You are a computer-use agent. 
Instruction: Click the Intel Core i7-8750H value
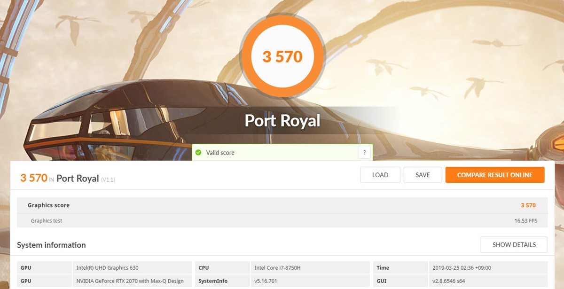click(310, 268)
